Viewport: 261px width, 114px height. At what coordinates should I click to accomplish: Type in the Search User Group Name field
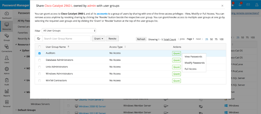click(66, 39)
